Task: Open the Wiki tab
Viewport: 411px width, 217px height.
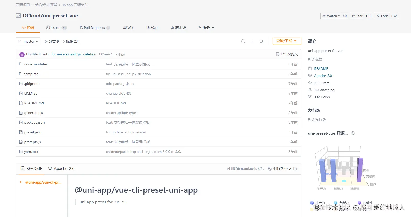Action: click(x=128, y=28)
